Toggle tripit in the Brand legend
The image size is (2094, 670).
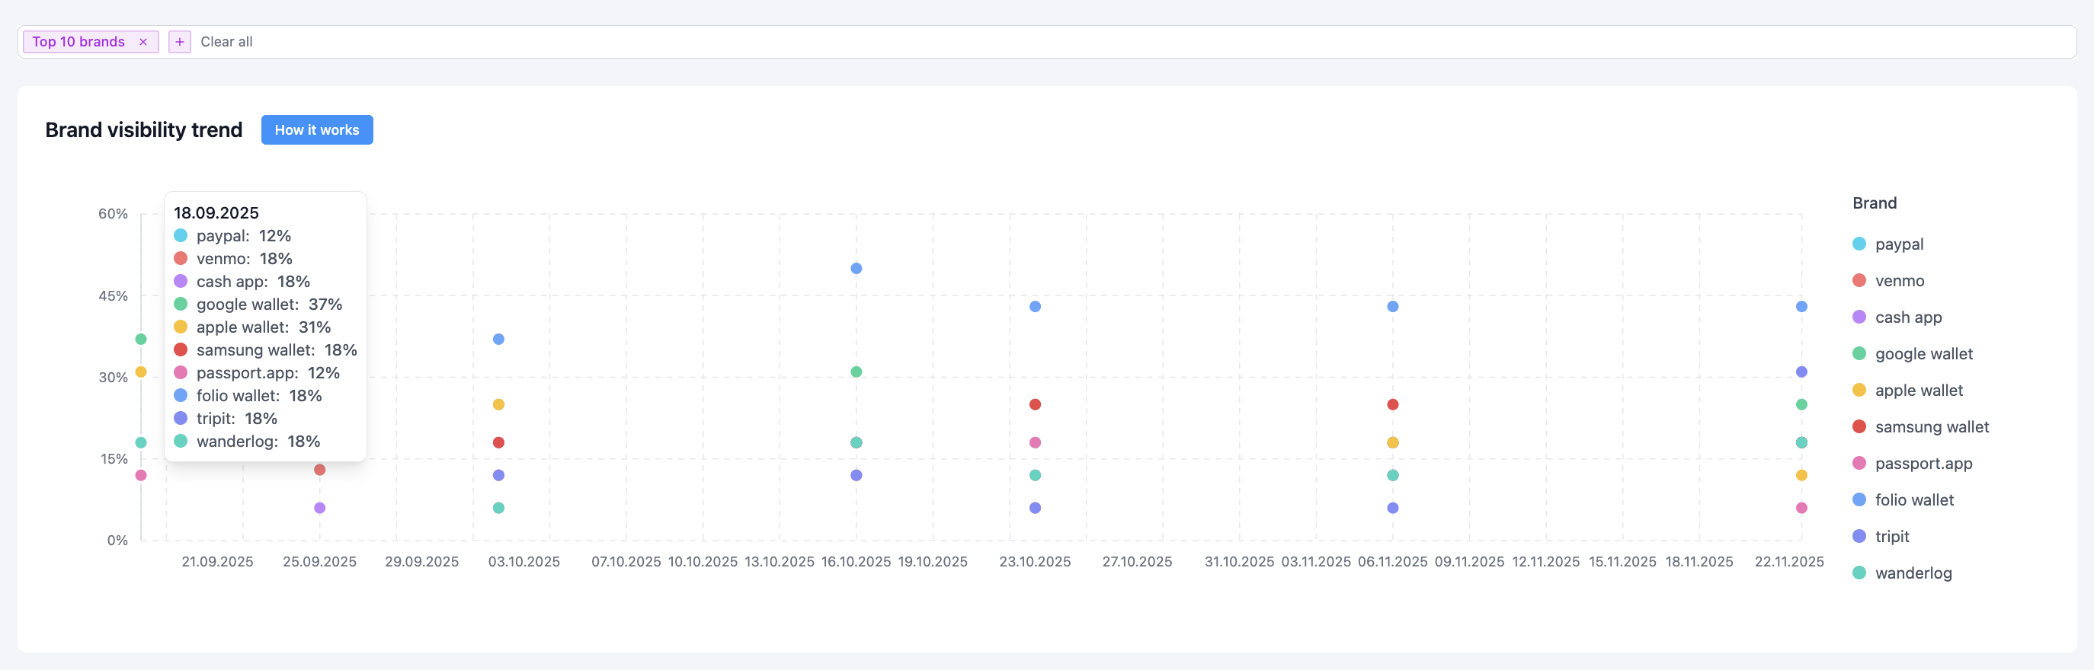[x=1881, y=536]
